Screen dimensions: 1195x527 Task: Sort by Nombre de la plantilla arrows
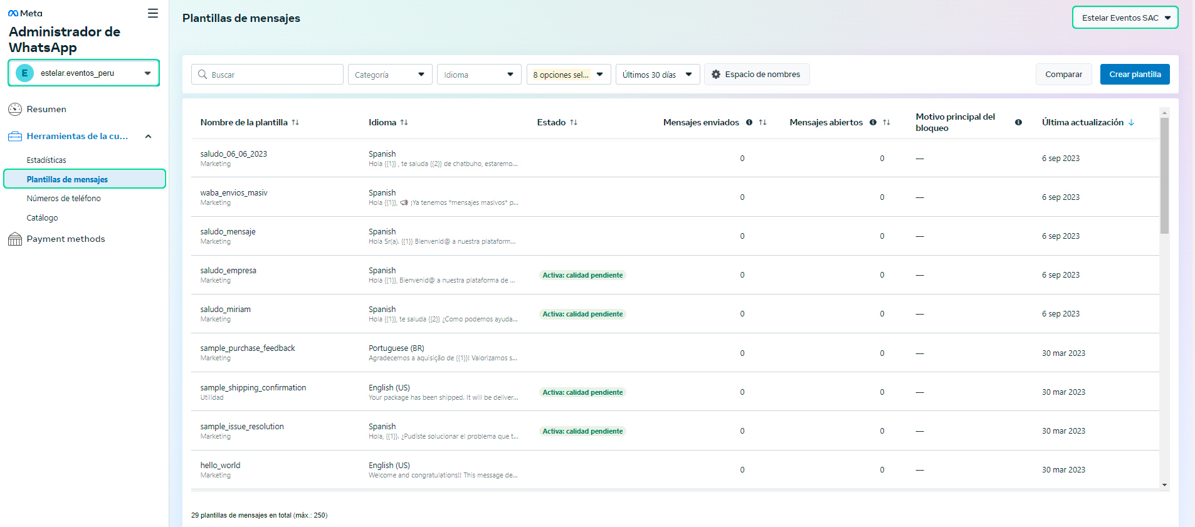point(295,122)
